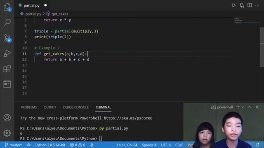
Task: Open the Manage gear menu
Action: coord(7,133)
